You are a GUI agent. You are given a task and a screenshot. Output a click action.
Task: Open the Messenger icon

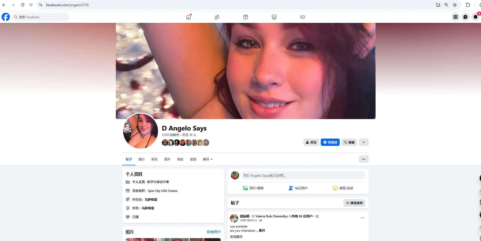coord(465,17)
